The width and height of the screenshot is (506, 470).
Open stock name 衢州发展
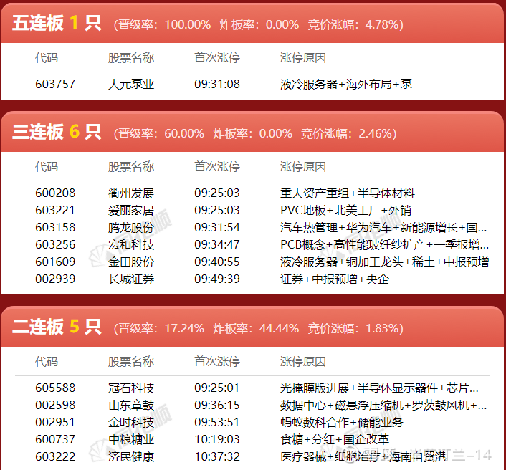pos(131,193)
